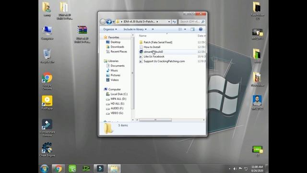Refresh the folder view
This screenshot has height=173, width=307.
point(174,22)
